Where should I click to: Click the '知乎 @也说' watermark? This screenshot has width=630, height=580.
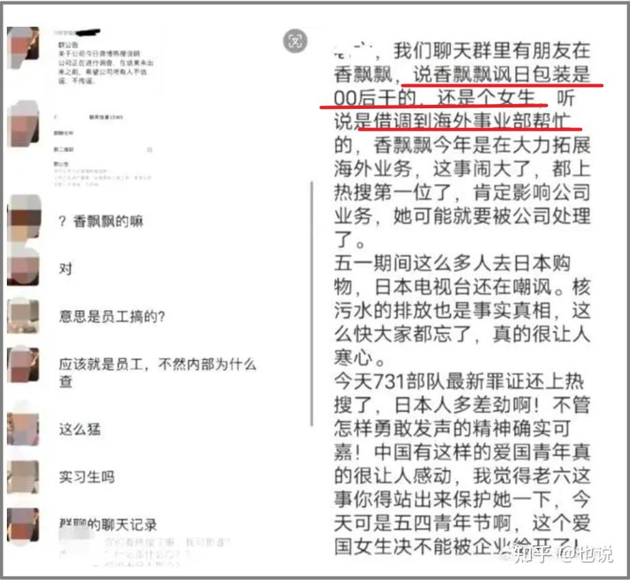click(x=562, y=554)
